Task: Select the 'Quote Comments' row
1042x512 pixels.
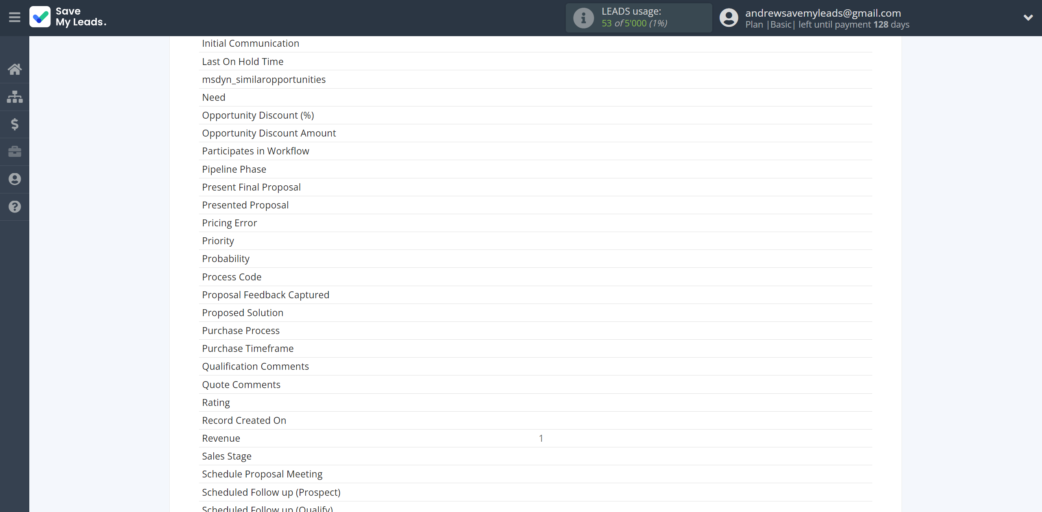Action: [x=535, y=384]
